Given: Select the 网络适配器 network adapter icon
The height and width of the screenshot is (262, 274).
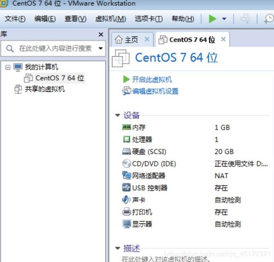Looking at the screenshot, I should 126,175.
